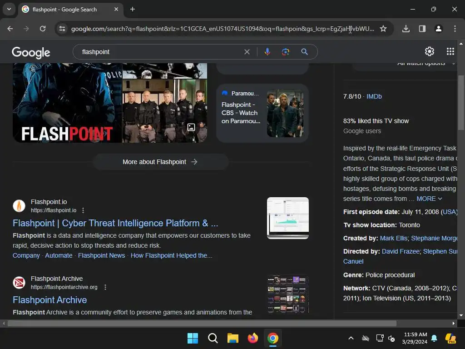
Task: Open the Flashpoint Archive result title
Action: 50,300
